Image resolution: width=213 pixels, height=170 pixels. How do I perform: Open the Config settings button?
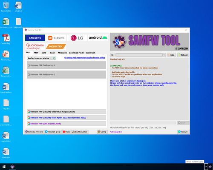coord(102,132)
